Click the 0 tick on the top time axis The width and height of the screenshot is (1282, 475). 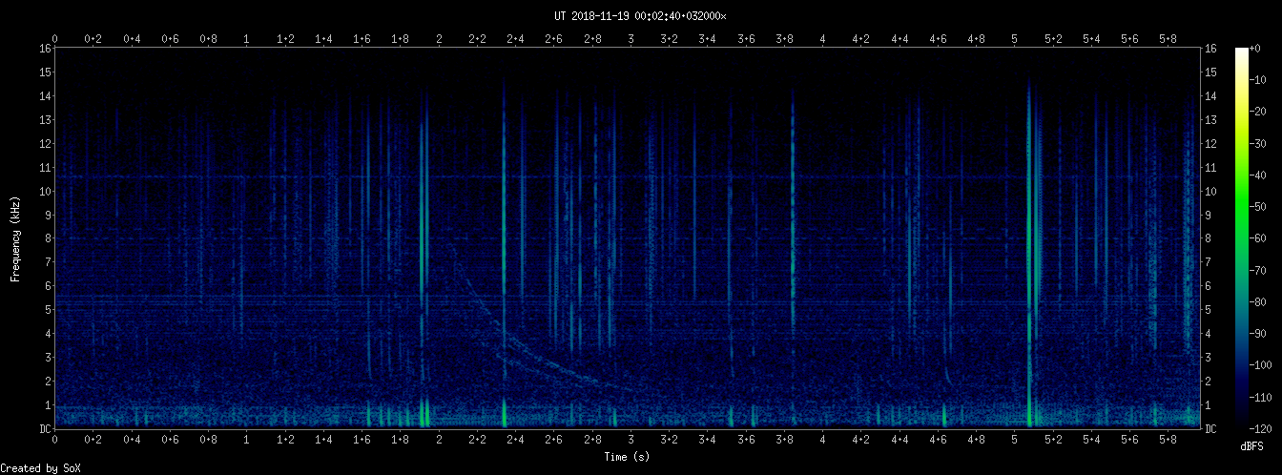click(x=55, y=39)
